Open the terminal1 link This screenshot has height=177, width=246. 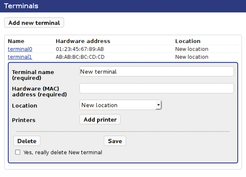pyautogui.click(x=20, y=57)
